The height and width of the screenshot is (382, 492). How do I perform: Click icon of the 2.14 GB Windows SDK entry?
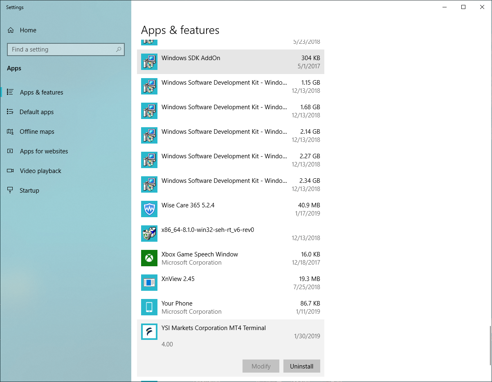pos(149,135)
